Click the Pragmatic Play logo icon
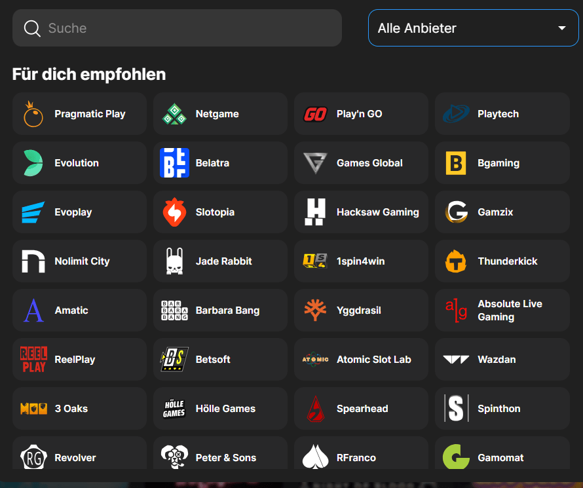This screenshot has width=583, height=488. [x=33, y=114]
